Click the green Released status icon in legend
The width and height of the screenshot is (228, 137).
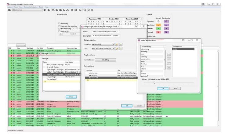158,28
